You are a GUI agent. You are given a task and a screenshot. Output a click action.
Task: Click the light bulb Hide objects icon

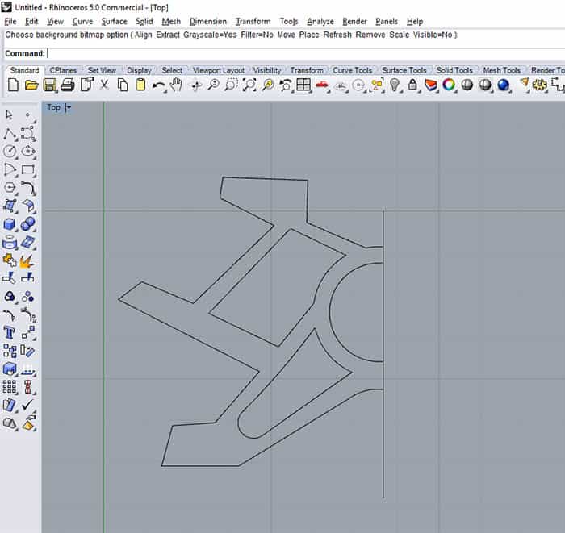point(395,85)
